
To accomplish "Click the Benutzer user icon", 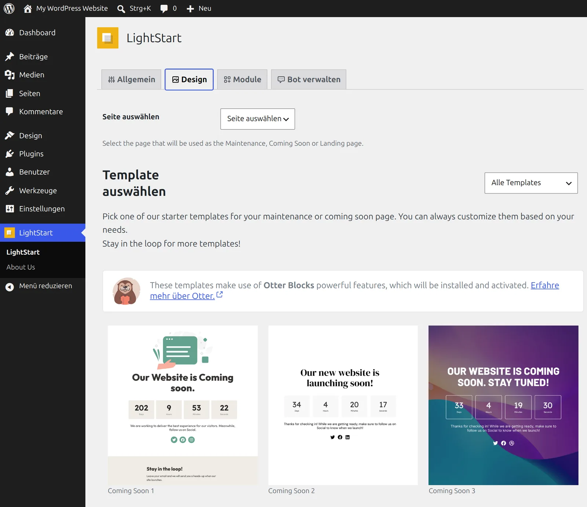I will tap(10, 172).
